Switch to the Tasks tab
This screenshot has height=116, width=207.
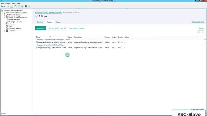[58, 22]
